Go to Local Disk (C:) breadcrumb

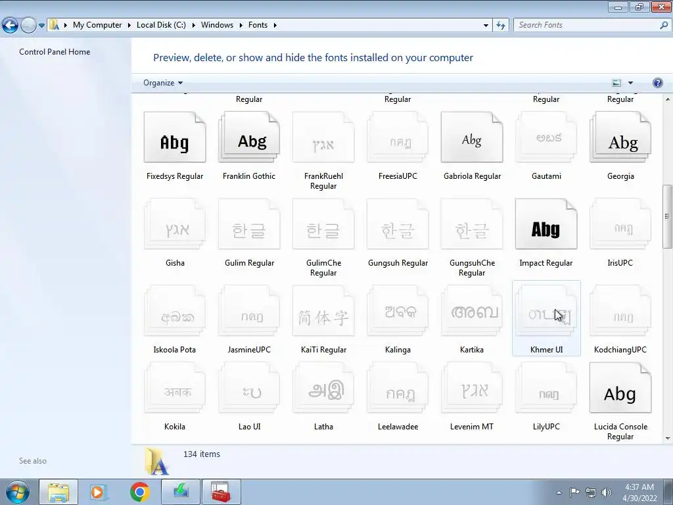coord(162,25)
